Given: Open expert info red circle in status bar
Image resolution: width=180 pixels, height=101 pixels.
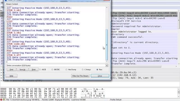Looking at the screenshot, I should point(1,100).
